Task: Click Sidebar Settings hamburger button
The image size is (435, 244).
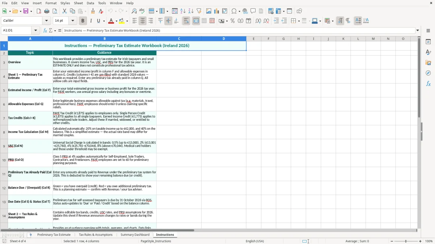Action: [x=428, y=31]
